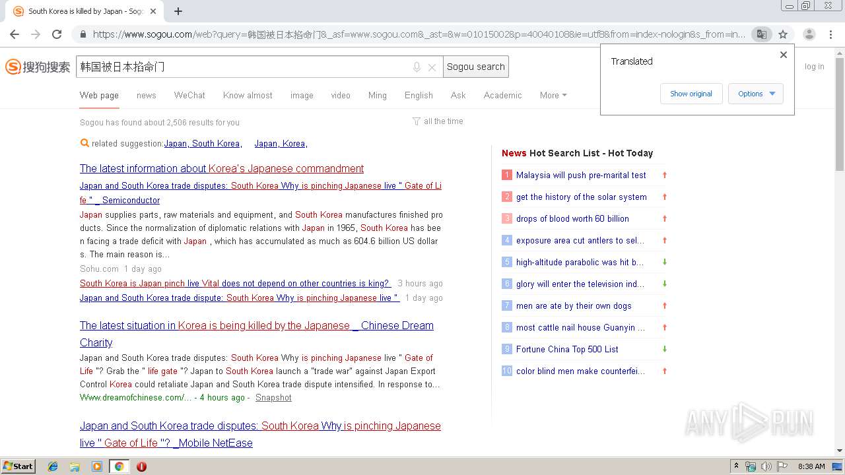The image size is (845, 475).
Task: Open hot search Fortune China Top 500 List
Action: point(567,349)
